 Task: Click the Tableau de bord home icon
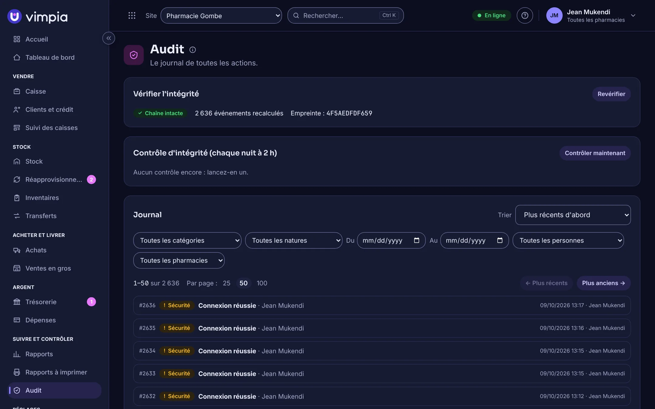pyautogui.click(x=17, y=57)
